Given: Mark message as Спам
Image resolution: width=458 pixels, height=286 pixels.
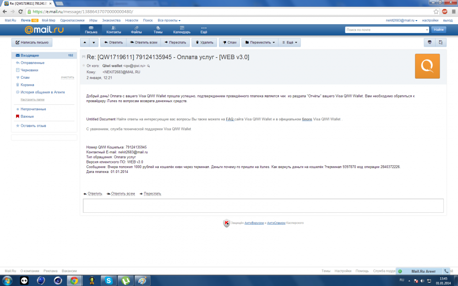Looking at the screenshot, I should pyautogui.click(x=229, y=42).
